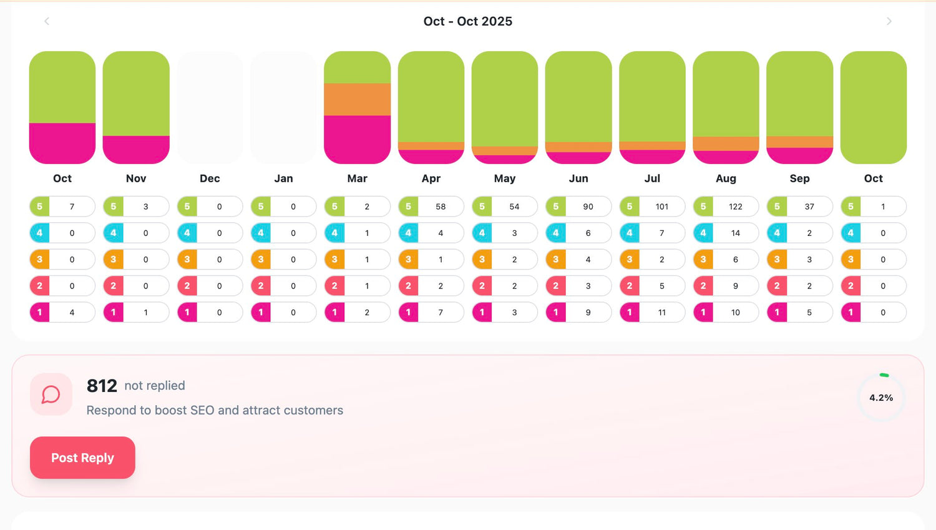Click the Apr month label
This screenshot has width=936, height=530.
click(x=431, y=179)
